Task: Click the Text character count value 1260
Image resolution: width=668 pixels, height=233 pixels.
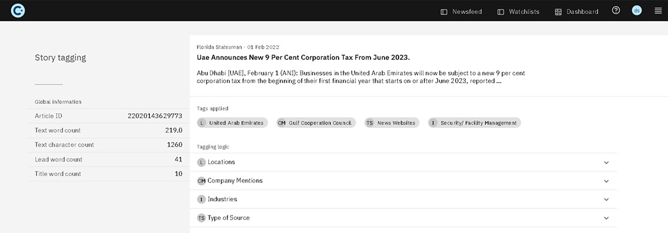Action: (175, 144)
